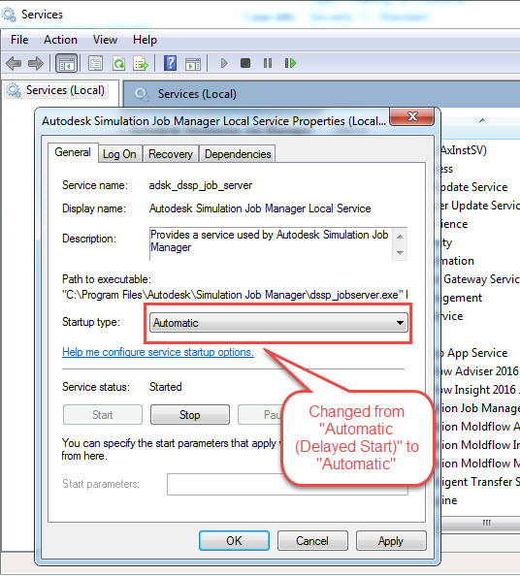
Task: Select the Job Manager row in services list
Action: [480, 408]
